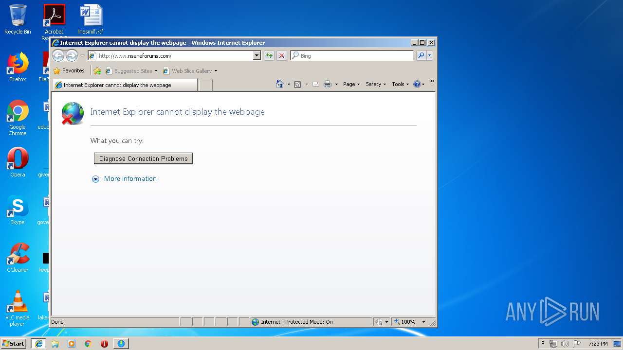Image resolution: width=623 pixels, height=350 pixels.
Task: Open Recycle Bin desktop icon
Action: pos(18,20)
